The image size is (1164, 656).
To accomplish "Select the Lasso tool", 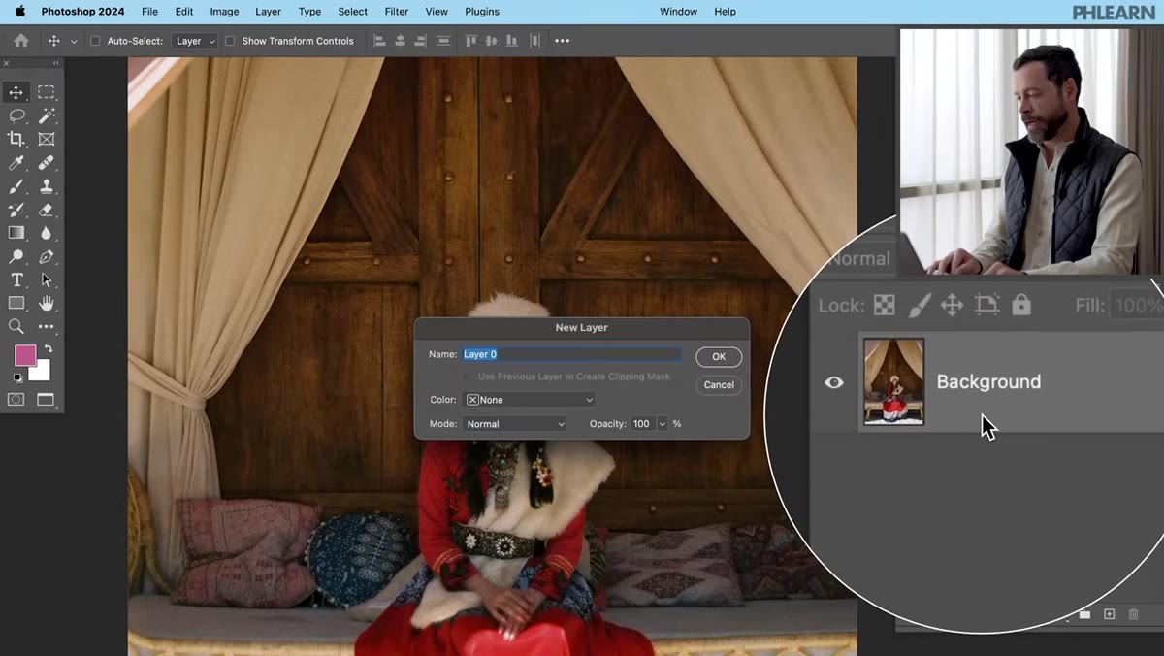I will (16, 116).
